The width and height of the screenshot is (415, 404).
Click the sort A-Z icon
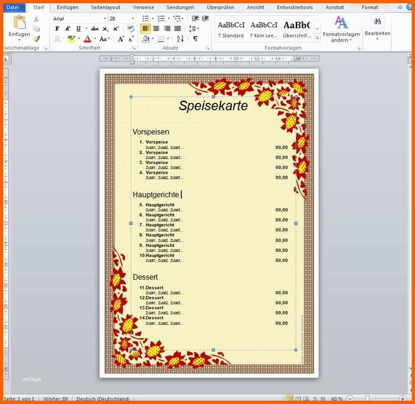pyautogui.click(x=180, y=39)
